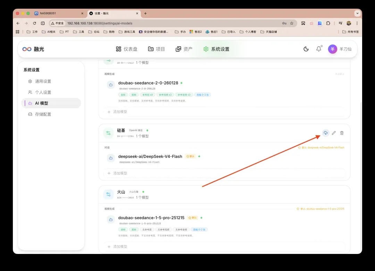Screen dimensions: 375x271
Task: Click the 不安全 site security indicator
Action: tap(57, 23)
